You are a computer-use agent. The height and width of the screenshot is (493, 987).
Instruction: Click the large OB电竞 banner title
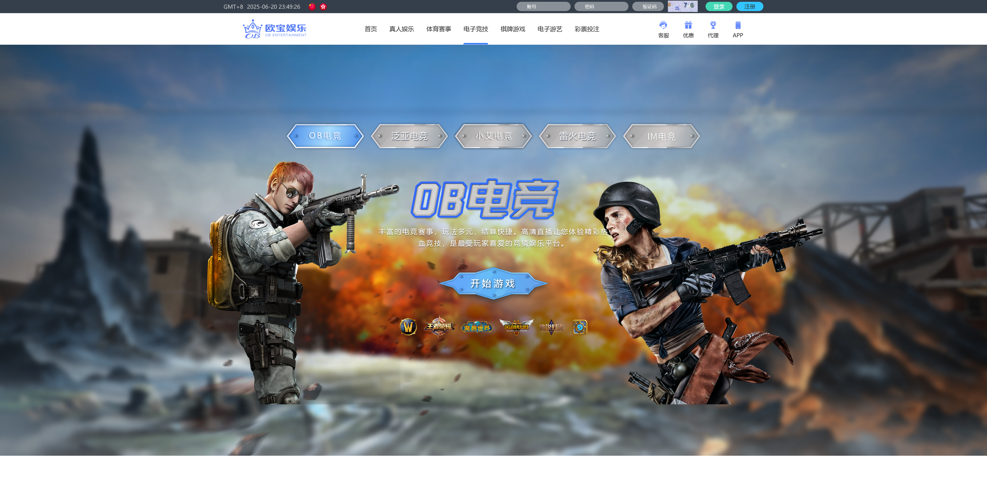(485, 199)
